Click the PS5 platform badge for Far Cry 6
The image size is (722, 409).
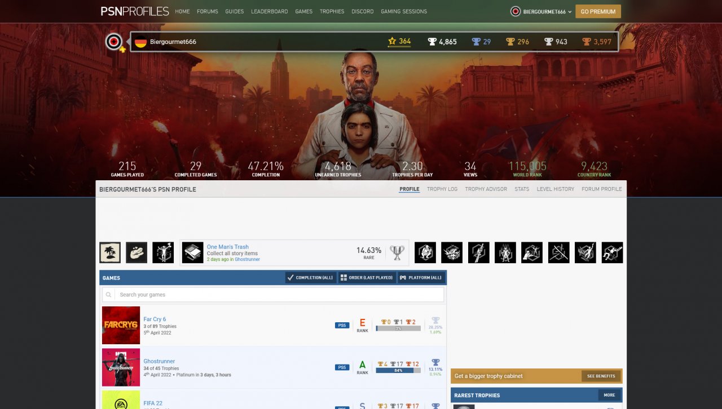point(342,325)
